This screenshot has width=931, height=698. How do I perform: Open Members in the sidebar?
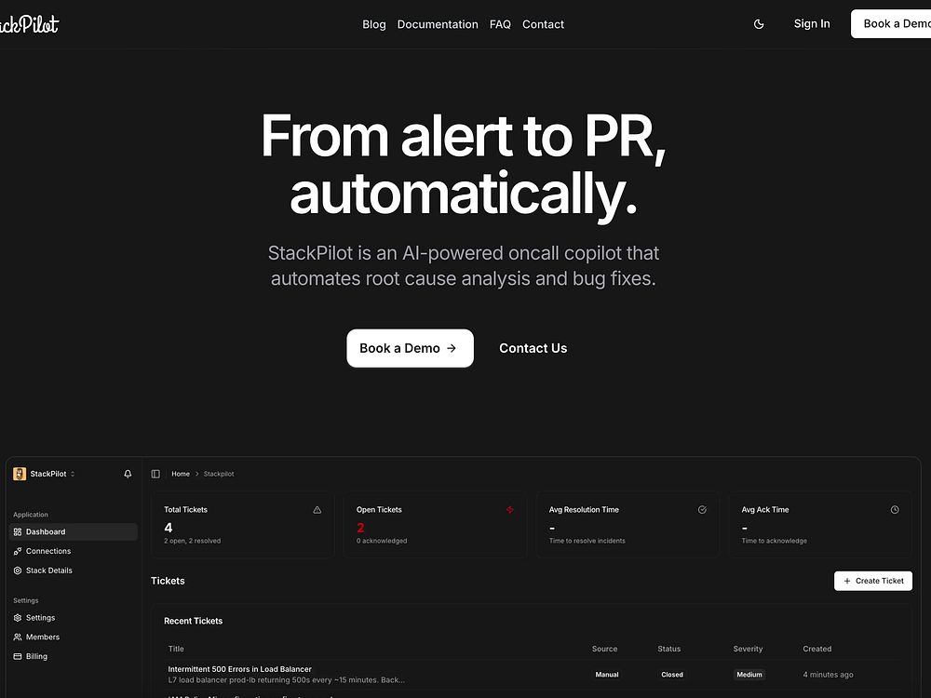(x=74, y=637)
